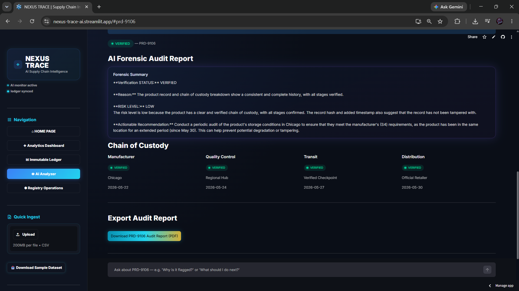Click the edit pencil icon near Share
The height and width of the screenshot is (291, 519).
(494, 37)
